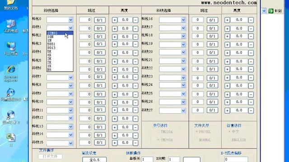Decrease height for stack 24
289x162 pixels.
(x=251, y=86)
